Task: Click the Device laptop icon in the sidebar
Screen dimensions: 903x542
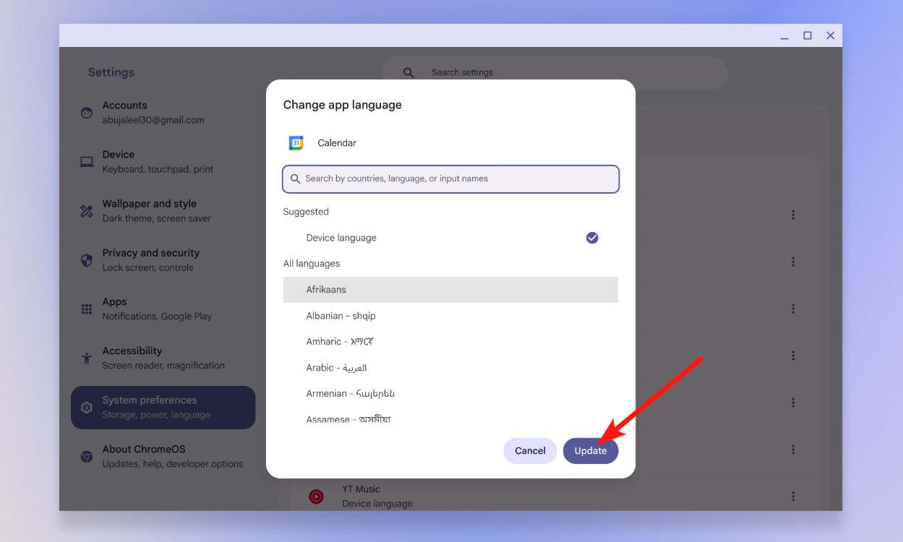Action: pos(86,162)
